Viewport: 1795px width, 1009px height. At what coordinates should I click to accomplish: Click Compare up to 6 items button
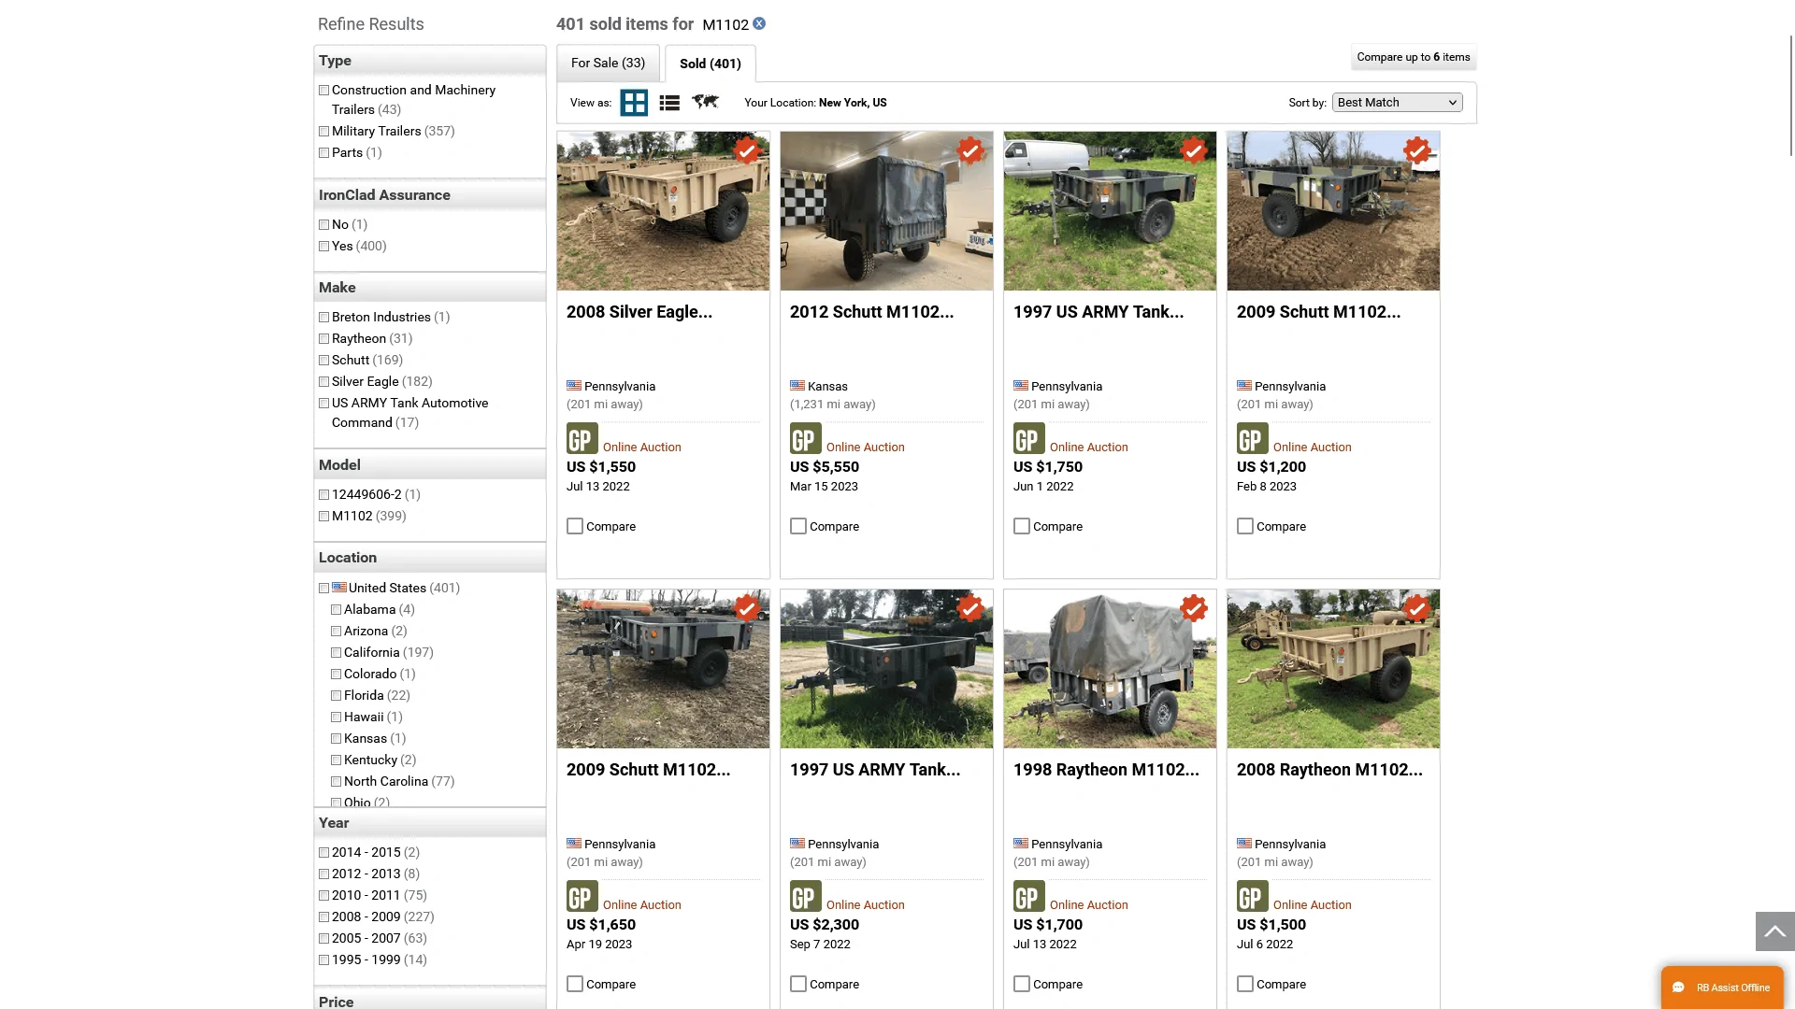pyautogui.click(x=1414, y=57)
